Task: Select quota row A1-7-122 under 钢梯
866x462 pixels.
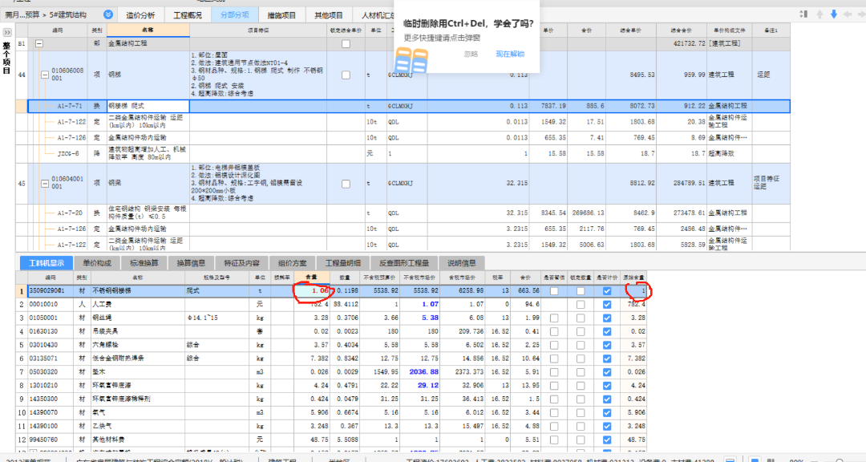Action: 403,122
